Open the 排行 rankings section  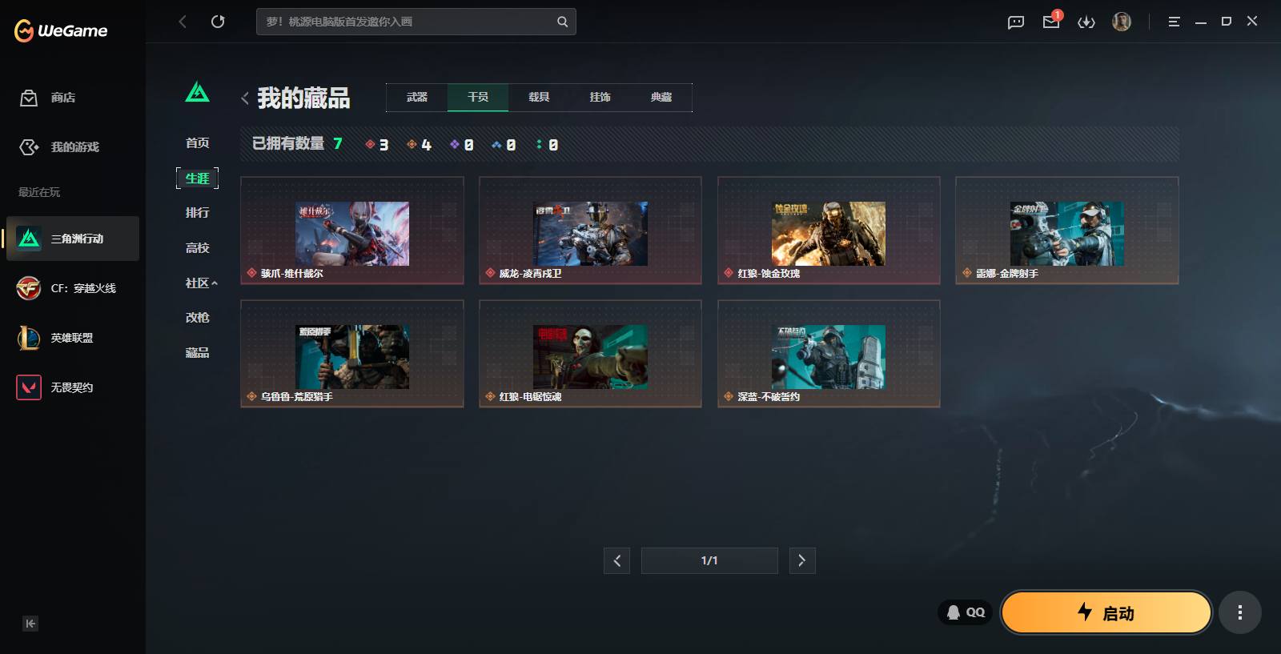click(198, 213)
